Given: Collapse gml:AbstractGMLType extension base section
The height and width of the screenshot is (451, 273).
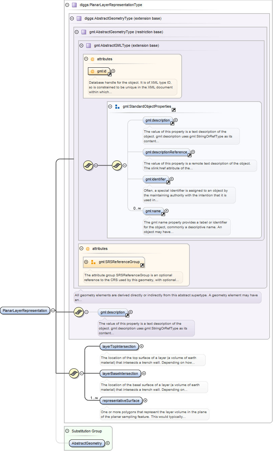Looking at the screenshot, I should coord(81,45).
